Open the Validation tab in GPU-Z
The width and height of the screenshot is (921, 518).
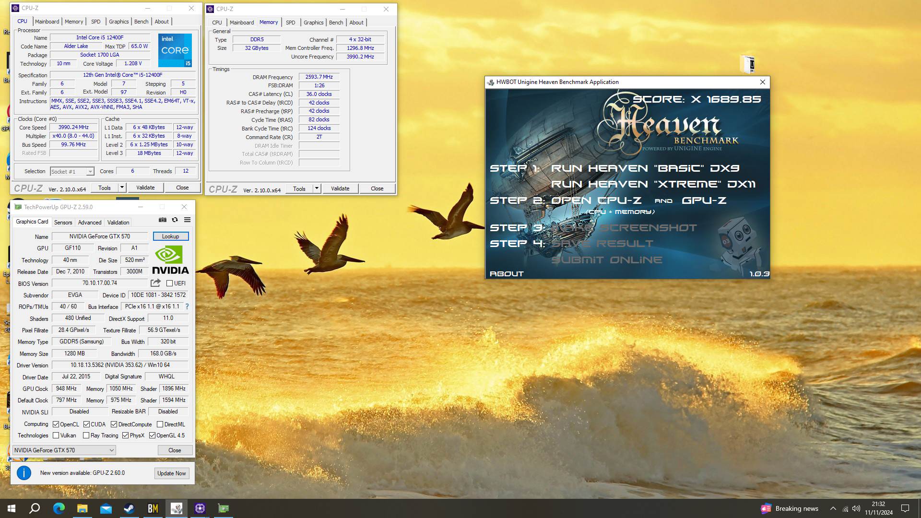[x=118, y=223]
